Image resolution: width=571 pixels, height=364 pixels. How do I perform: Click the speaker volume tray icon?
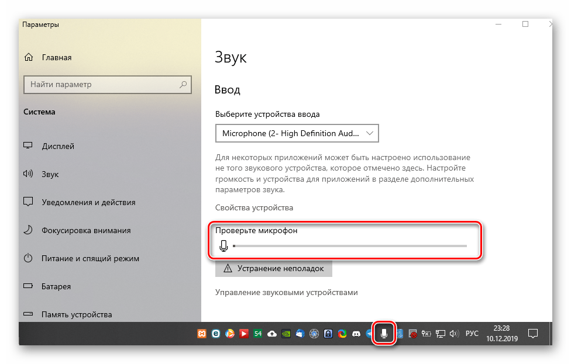pyautogui.click(x=455, y=334)
